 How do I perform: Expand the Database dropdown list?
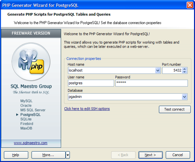click(x=185, y=97)
